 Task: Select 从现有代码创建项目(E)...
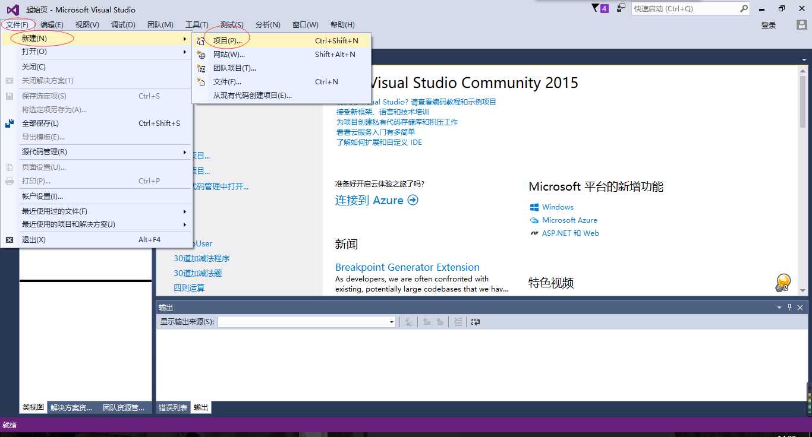coord(282,96)
